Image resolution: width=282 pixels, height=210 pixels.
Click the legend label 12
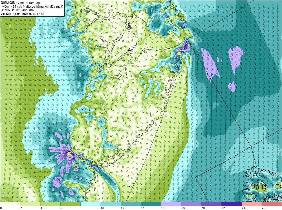tap(122, 208)
